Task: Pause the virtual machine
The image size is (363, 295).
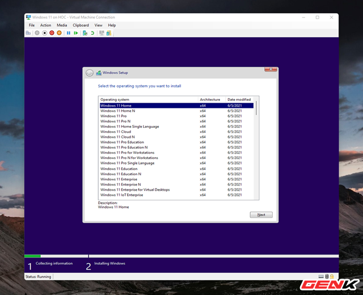Action: (x=69, y=33)
